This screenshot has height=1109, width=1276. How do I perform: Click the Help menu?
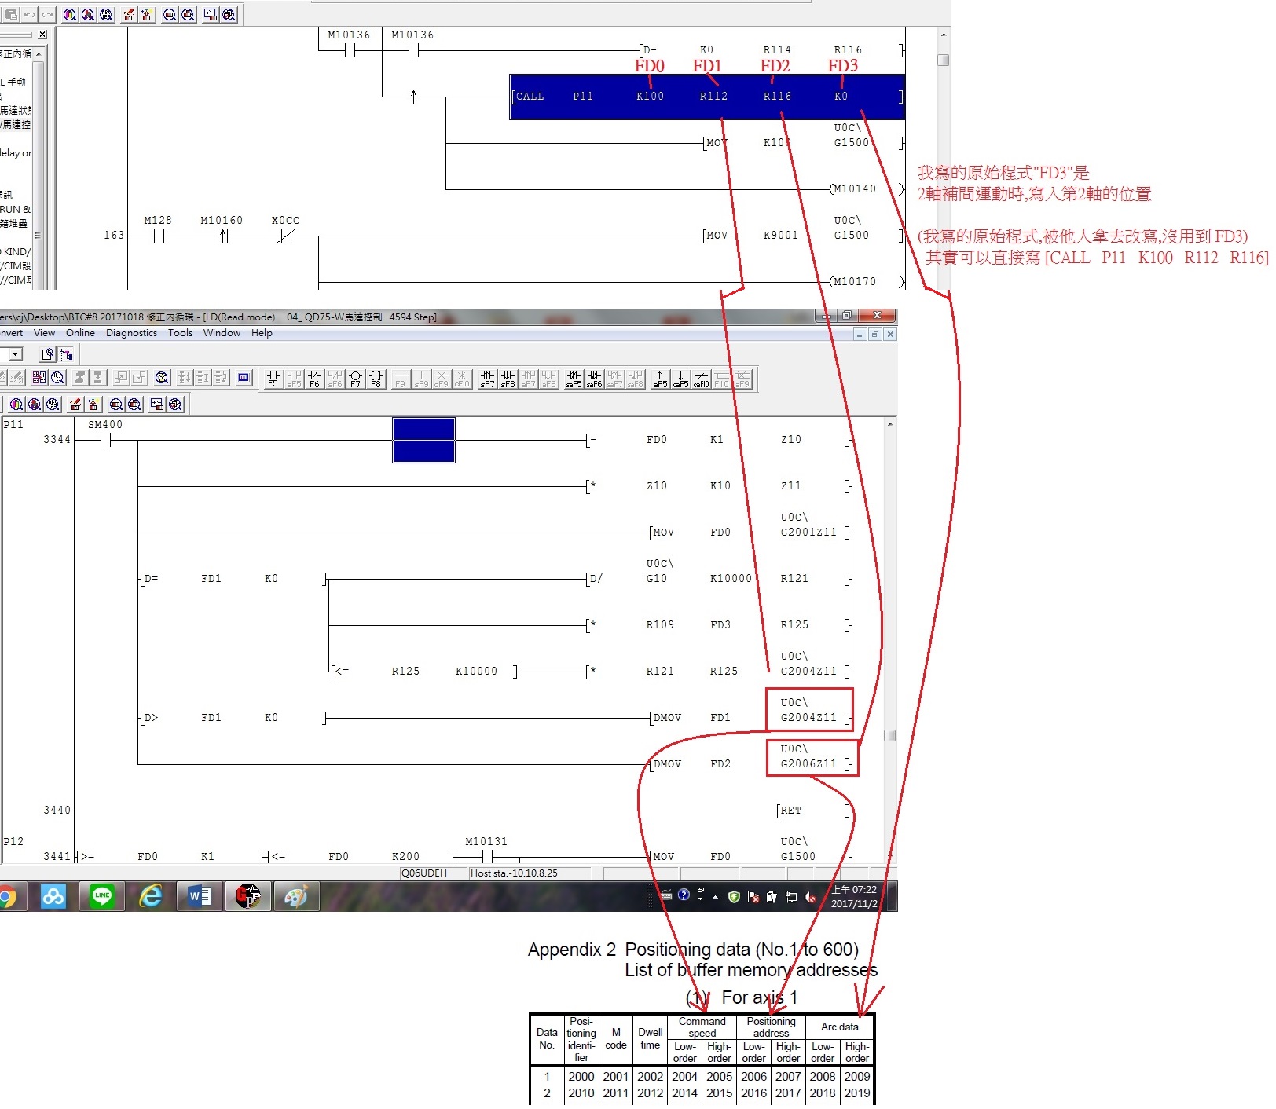click(262, 333)
